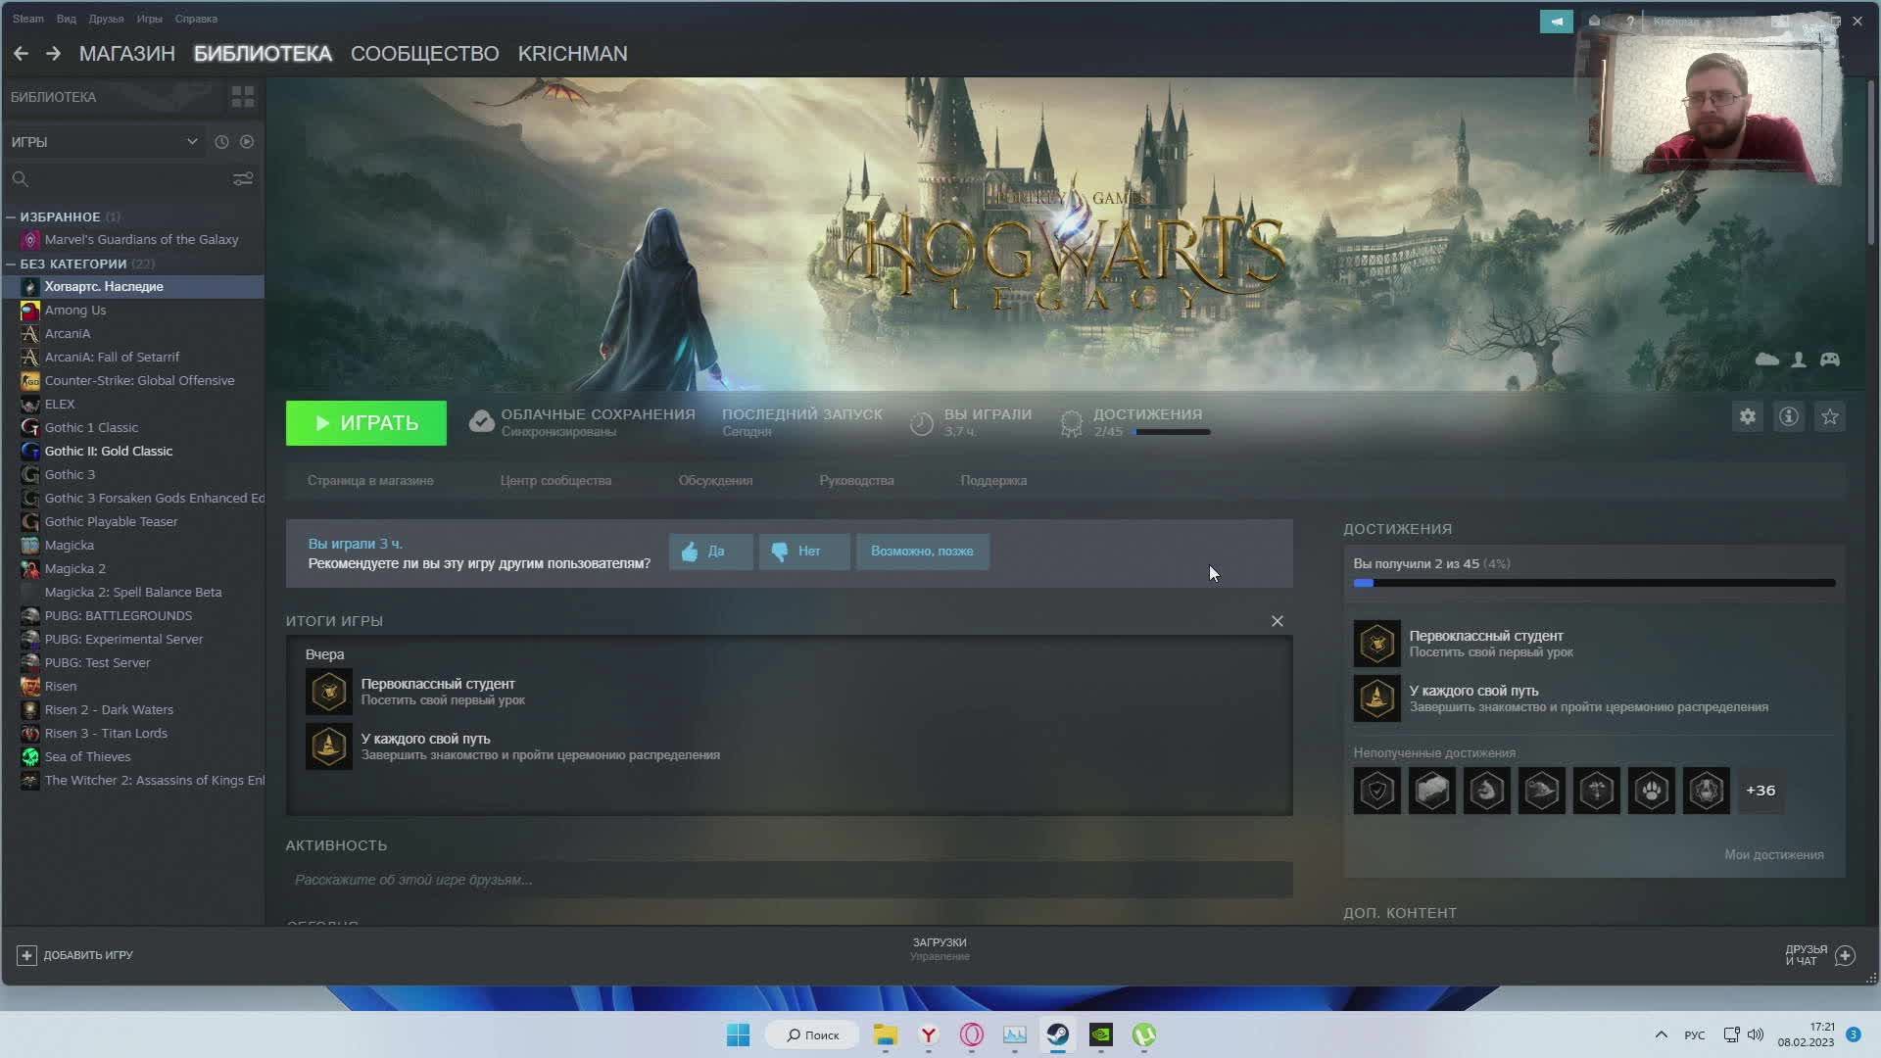This screenshot has width=1881, height=1058.
Task: Click the settings gear icon for Hogwarts Legacy
Action: click(x=1748, y=416)
